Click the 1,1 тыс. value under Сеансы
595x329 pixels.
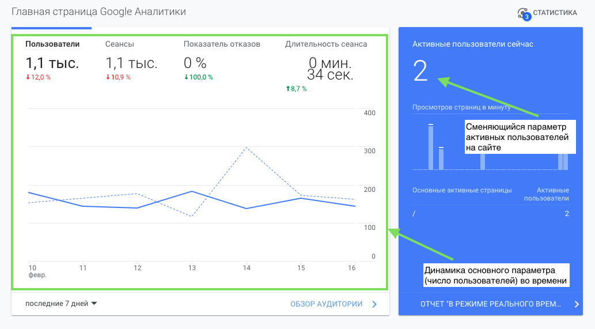(x=131, y=63)
